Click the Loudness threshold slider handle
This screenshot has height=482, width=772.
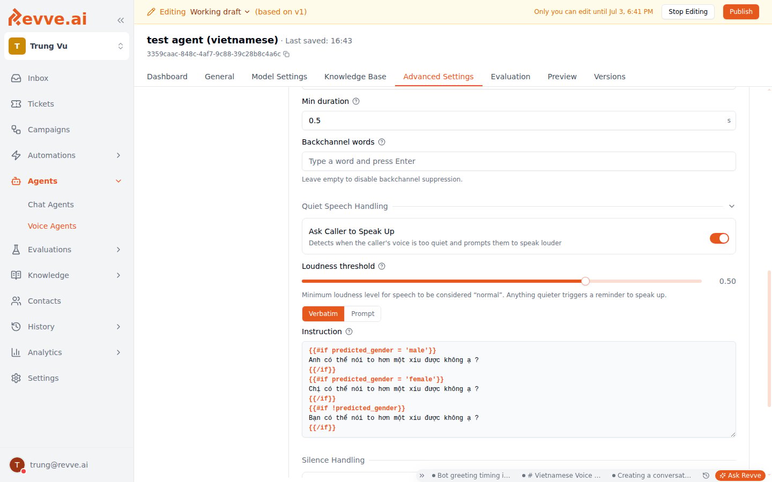(x=585, y=281)
